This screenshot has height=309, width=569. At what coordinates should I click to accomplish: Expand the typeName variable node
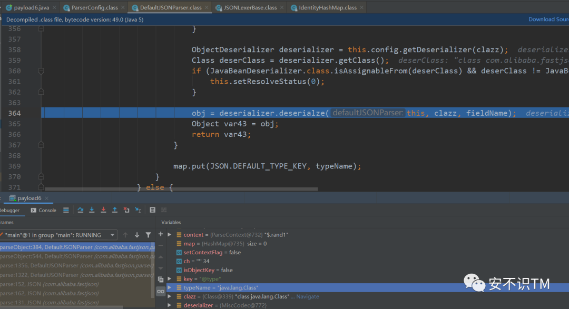pyautogui.click(x=169, y=287)
